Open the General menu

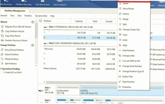click(4, 16)
